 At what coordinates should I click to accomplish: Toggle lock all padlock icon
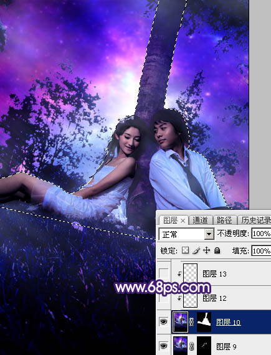point(217,250)
